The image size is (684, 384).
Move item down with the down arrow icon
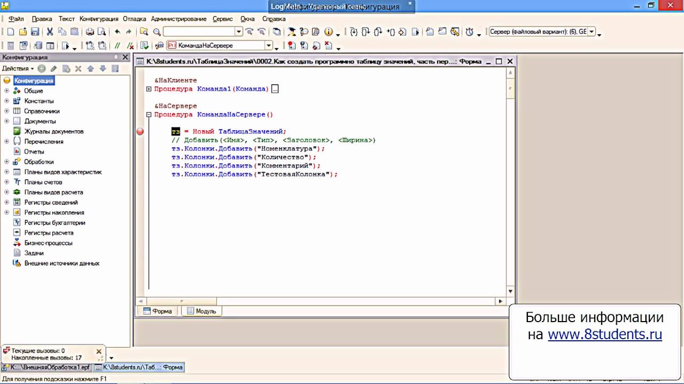click(103, 68)
